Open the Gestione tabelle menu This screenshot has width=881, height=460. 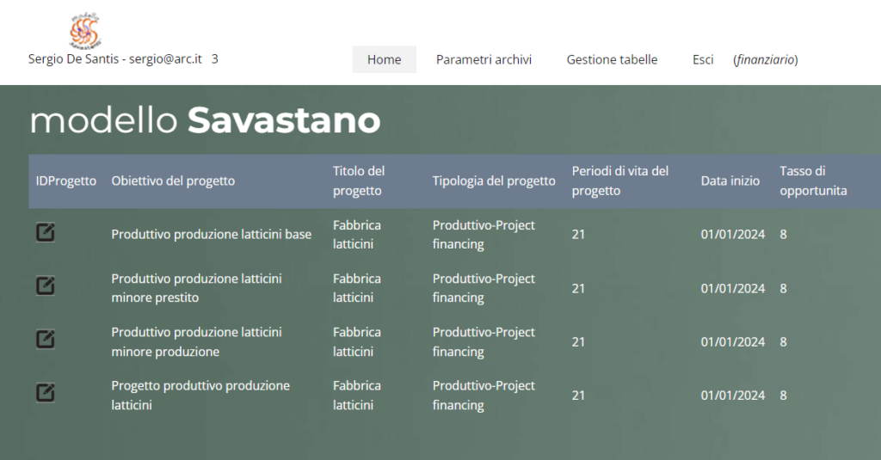(x=612, y=59)
